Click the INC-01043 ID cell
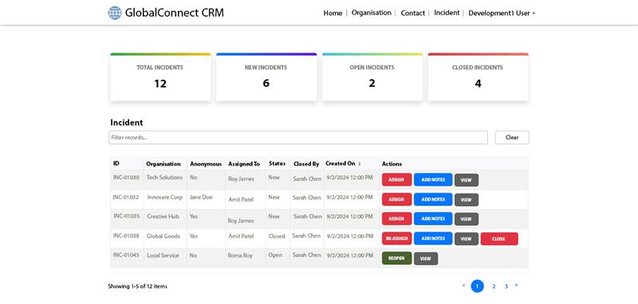Image resolution: width=638 pixels, height=304 pixels. pyautogui.click(x=126, y=255)
